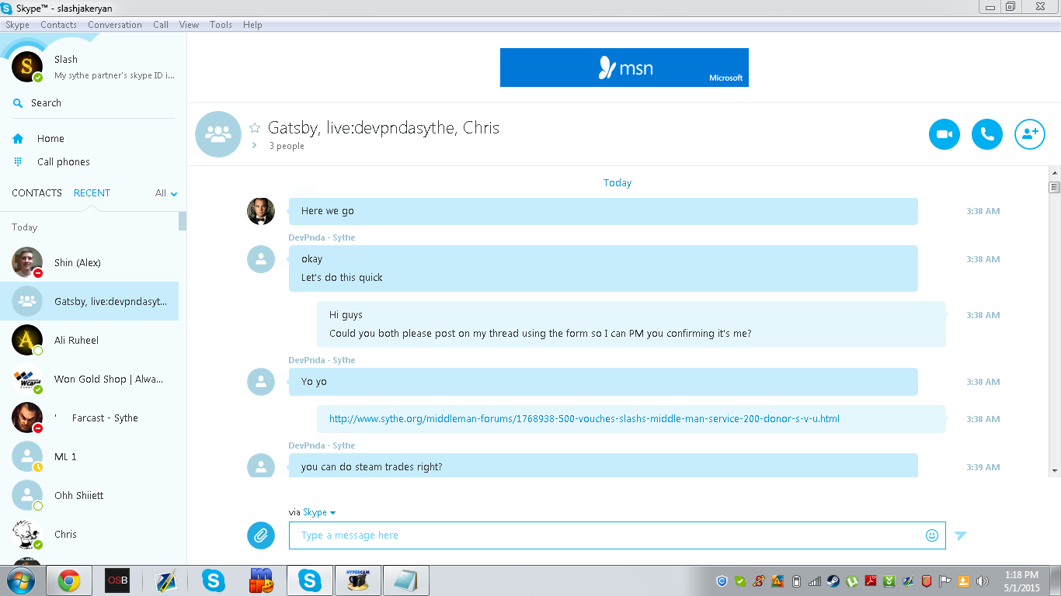Open the View menu
The width and height of the screenshot is (1061, 596).
[190, 25]
